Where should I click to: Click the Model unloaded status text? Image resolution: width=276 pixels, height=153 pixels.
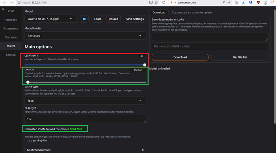click(x=160, y=68)
